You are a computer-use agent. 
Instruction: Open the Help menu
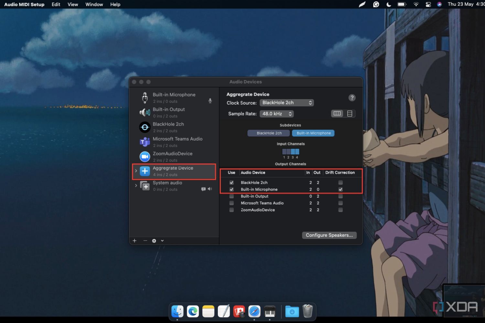pos(115,5)
